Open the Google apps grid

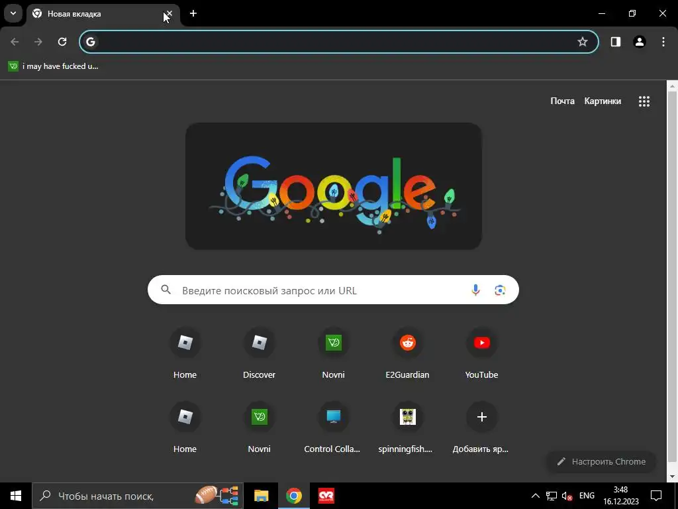[644, 101]
